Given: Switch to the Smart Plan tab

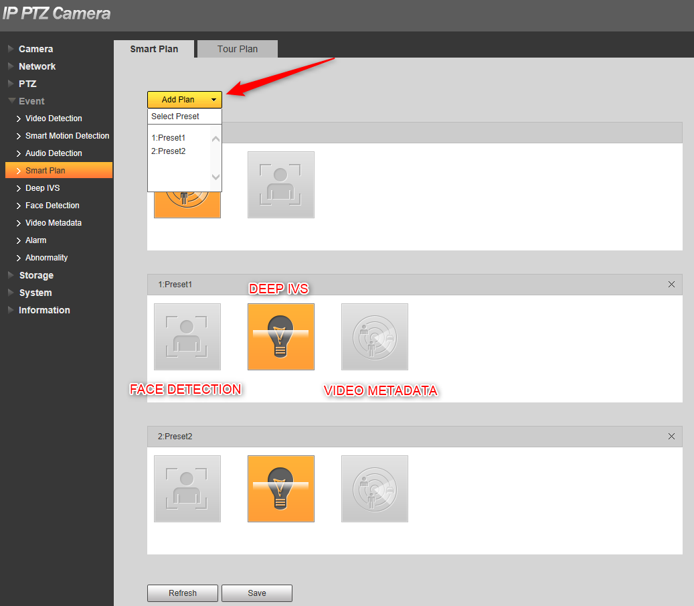Looking at the screenshot, I should 154,49.
